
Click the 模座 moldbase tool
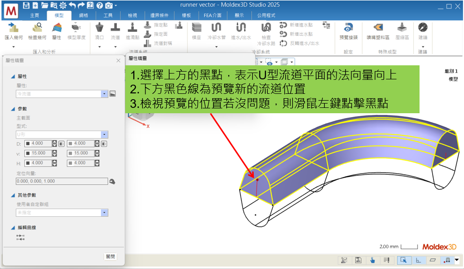(197, 31)
